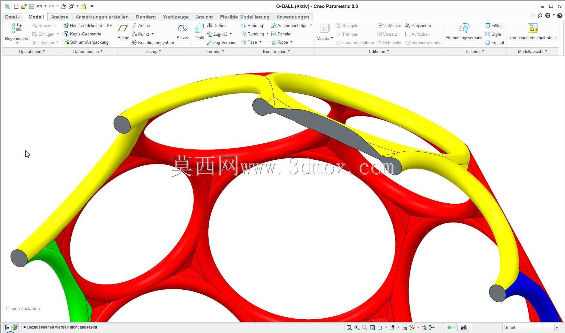Create a new file from quick access toolbar
The image size is (565, 333).
[x=16, y=6]
